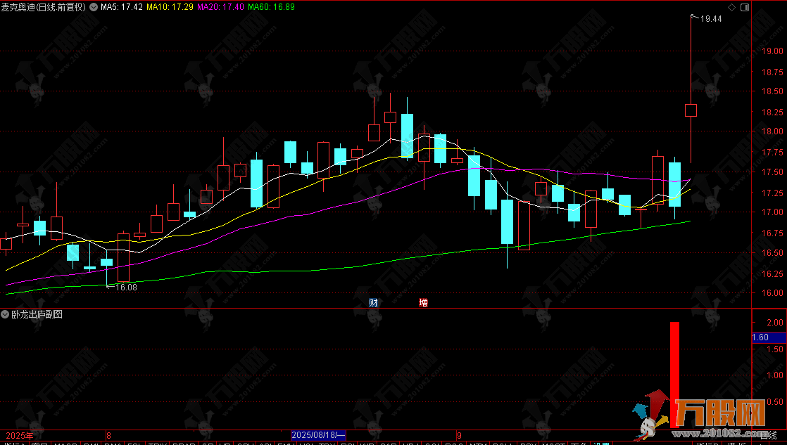Click the 18.50 price axis label

[x=772, y=91]
